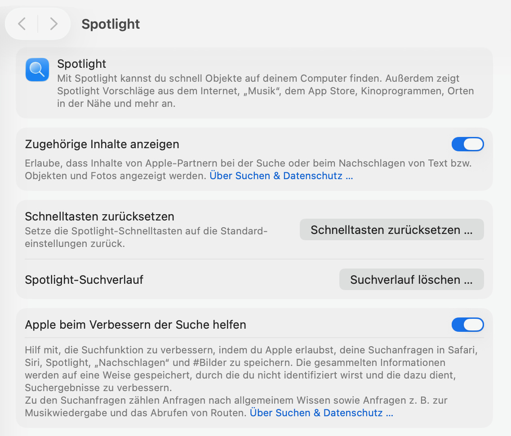Disable 'Apple beim Verbessern der Suche helfen' switch

[467, 324]
